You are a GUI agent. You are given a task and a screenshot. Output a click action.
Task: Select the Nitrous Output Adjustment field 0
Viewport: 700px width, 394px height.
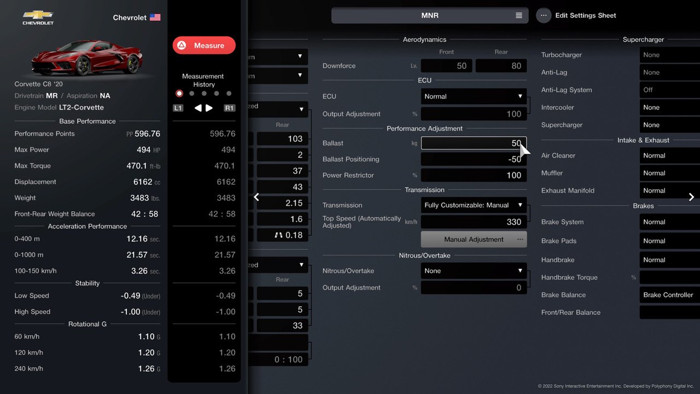click(474, 288)
